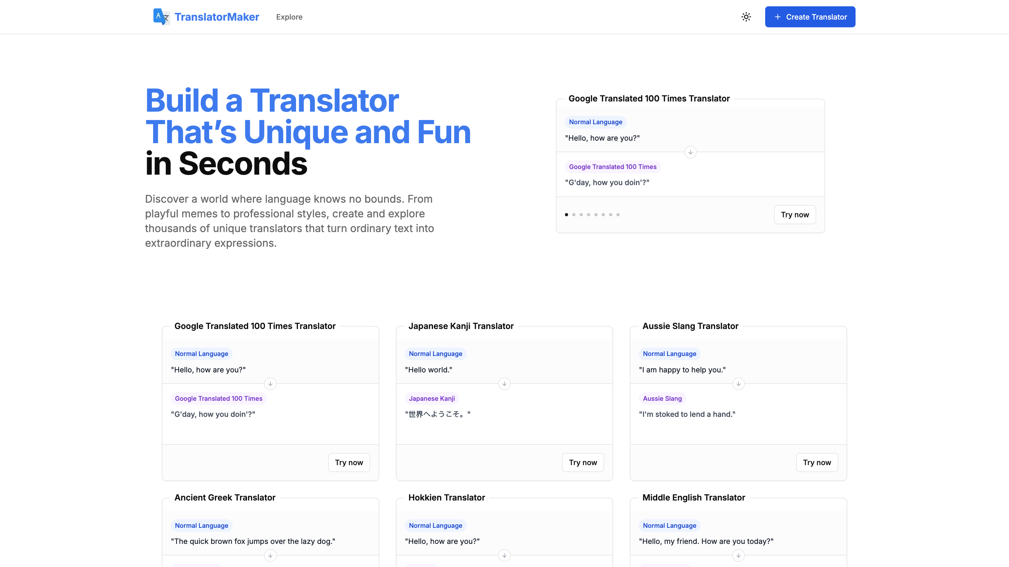The height and width of the screenshot is (567, 1009).
Task: Click the Normal Language badge in hero card
Action: [x=595, y=122]
